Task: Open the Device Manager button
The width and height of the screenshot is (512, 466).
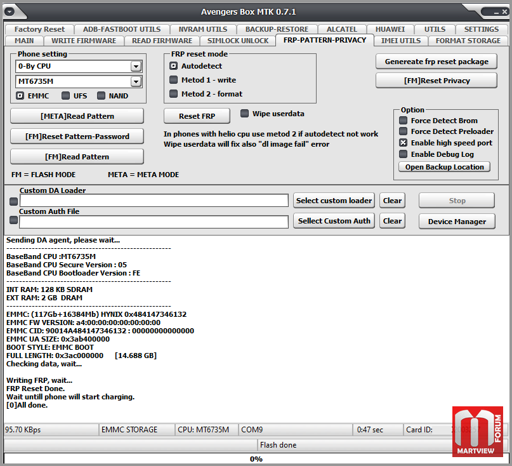Action: pyautogui.click(x=457, y=222)
